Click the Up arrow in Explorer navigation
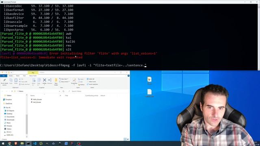Viewport: 260px width, 146px height. (x=12, y=91)
